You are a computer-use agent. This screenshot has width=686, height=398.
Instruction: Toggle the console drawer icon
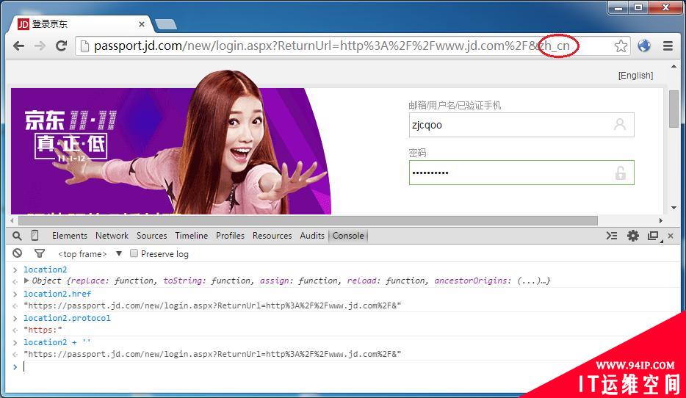point(612,236)
